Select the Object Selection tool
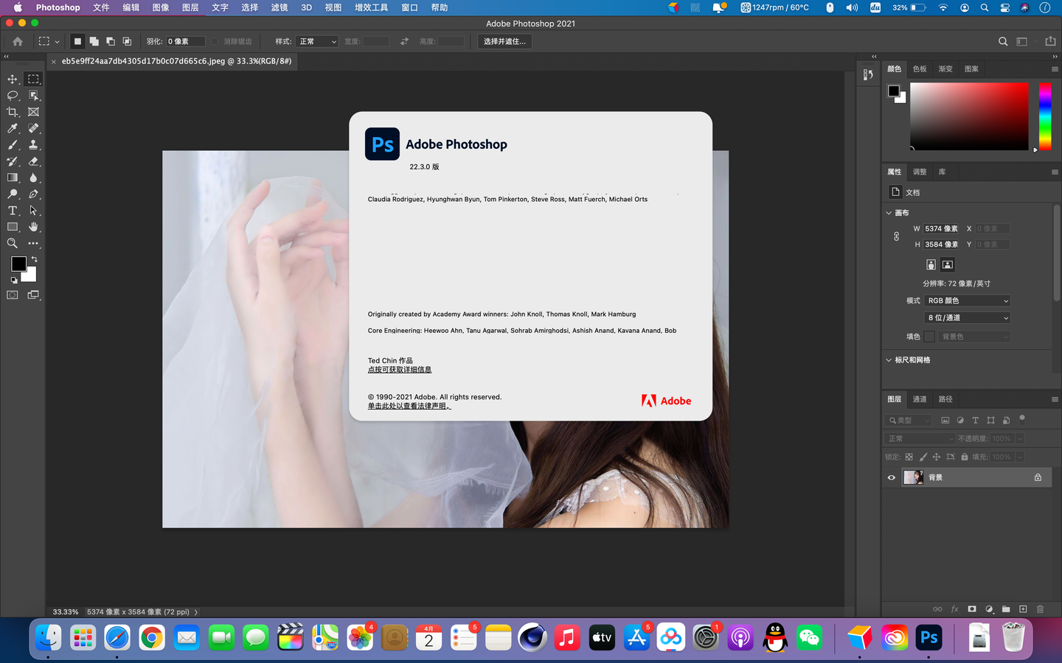 pyautogui.click(x=33, y=96)
